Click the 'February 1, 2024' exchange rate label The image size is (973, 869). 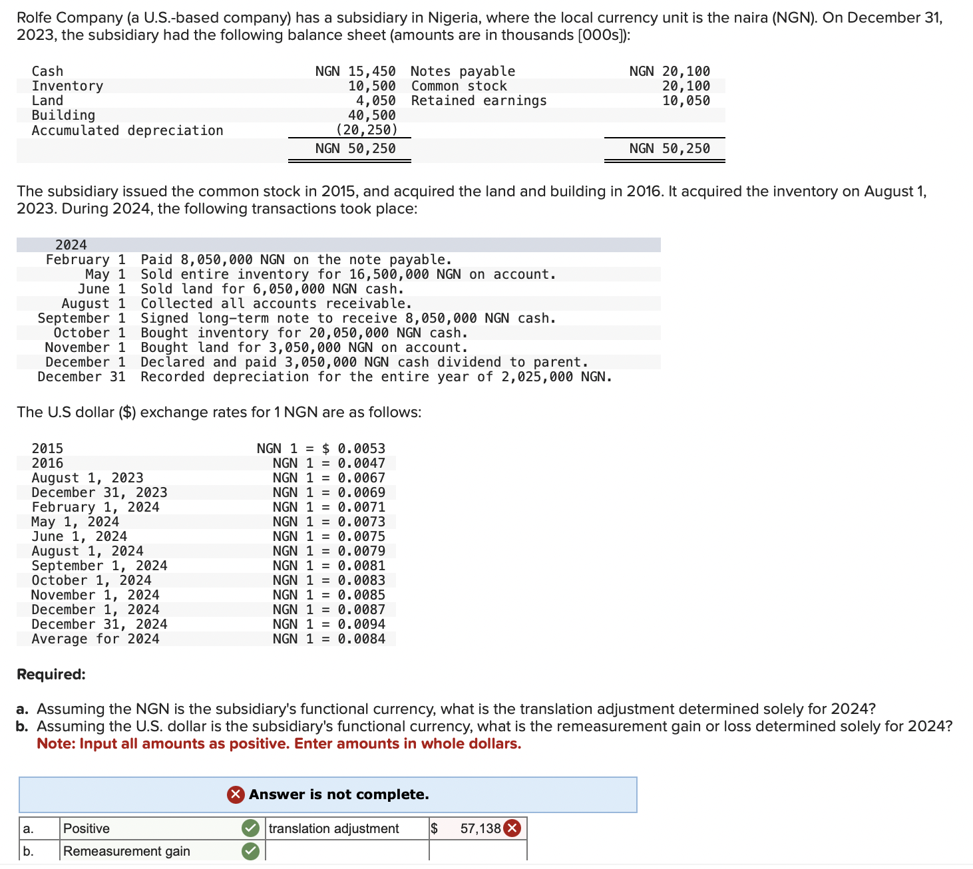[x=95, y=507]
